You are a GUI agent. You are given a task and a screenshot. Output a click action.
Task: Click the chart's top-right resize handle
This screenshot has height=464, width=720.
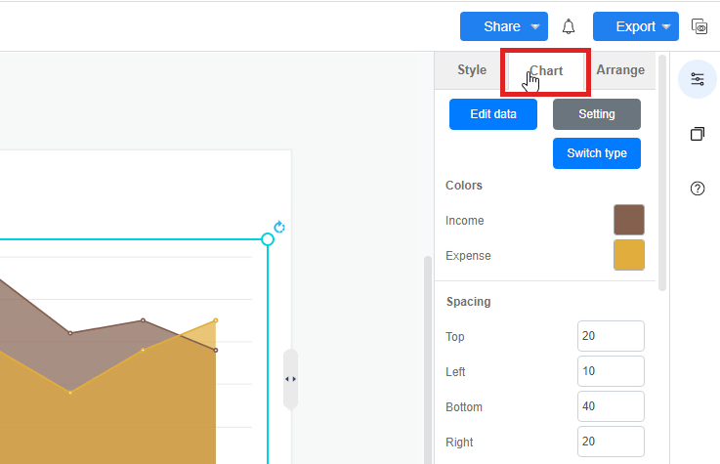pos(268,239)
